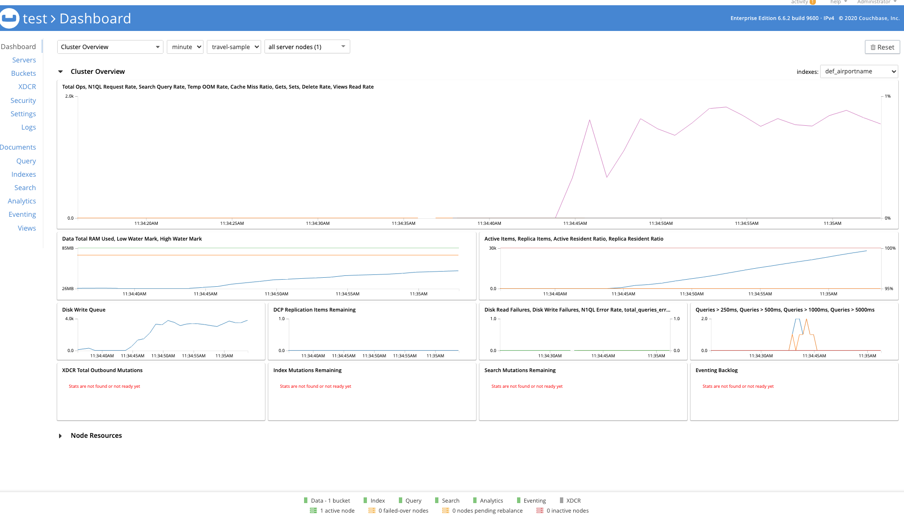Viewport: 904px width, 515px height.
Task: Go to Dashboard in the sidebar
Action: 18,47
